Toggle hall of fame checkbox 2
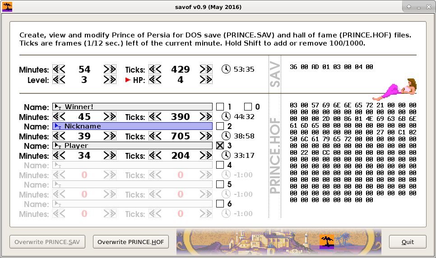Screen dimensions: 436x258 coord(220,126)
